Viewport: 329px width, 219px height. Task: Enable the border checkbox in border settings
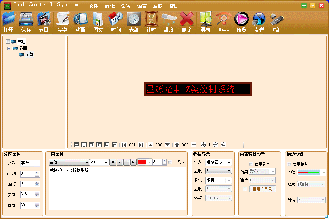289,164
